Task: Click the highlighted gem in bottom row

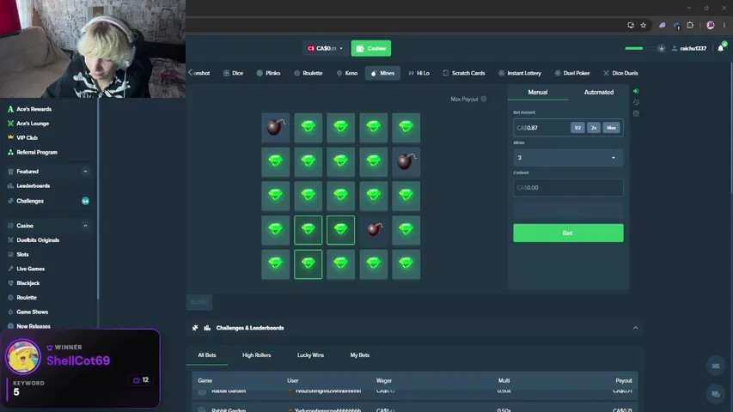Action: click(x=308, y=264)
